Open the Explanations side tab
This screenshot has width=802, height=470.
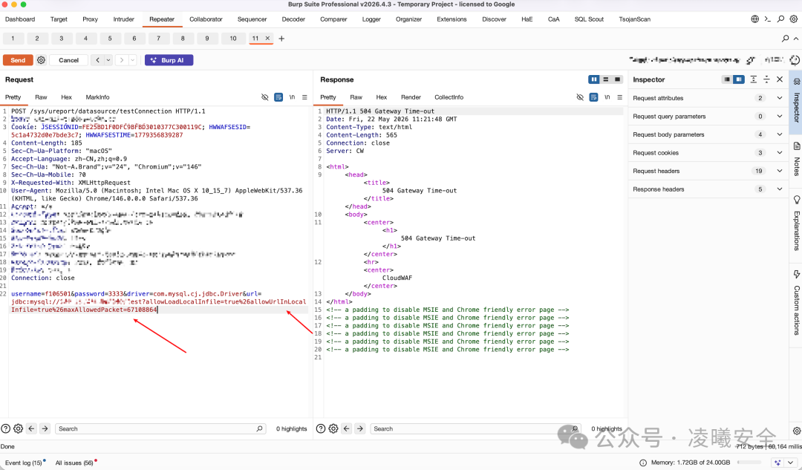(796, 223)
